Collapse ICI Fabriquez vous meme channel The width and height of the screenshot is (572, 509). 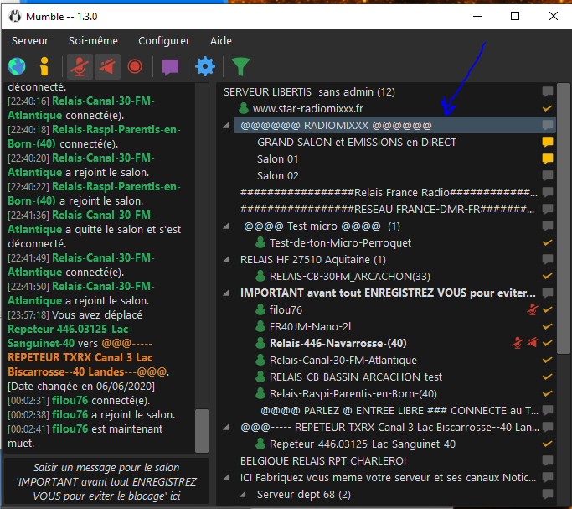click(x=226, y=478)
